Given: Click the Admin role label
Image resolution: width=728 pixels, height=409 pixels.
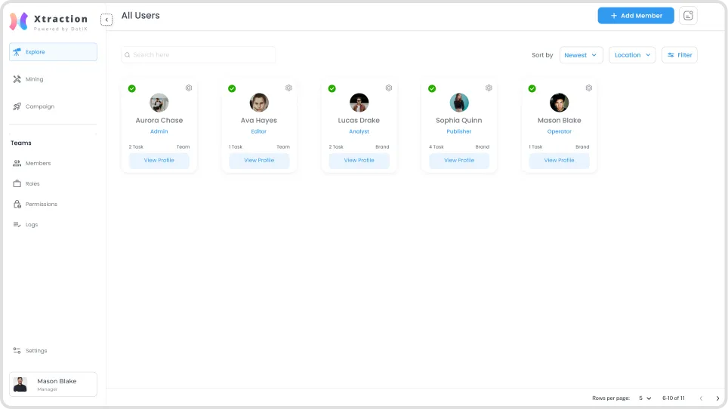Looking at the screenshot, I should 159,132.
